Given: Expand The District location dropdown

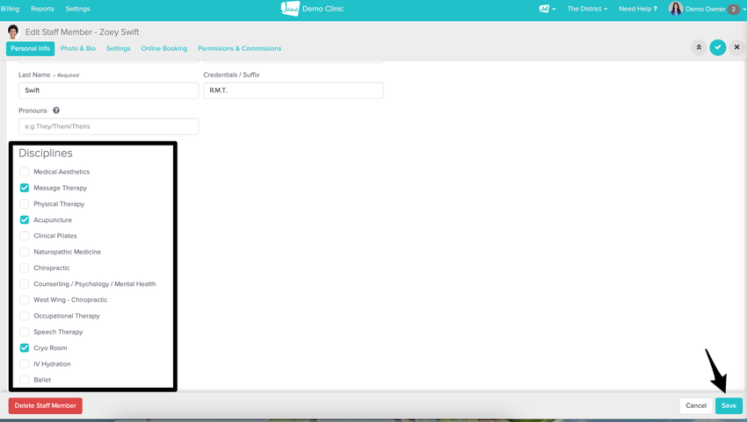Looking at the screenshot, I should coord(586,9).
